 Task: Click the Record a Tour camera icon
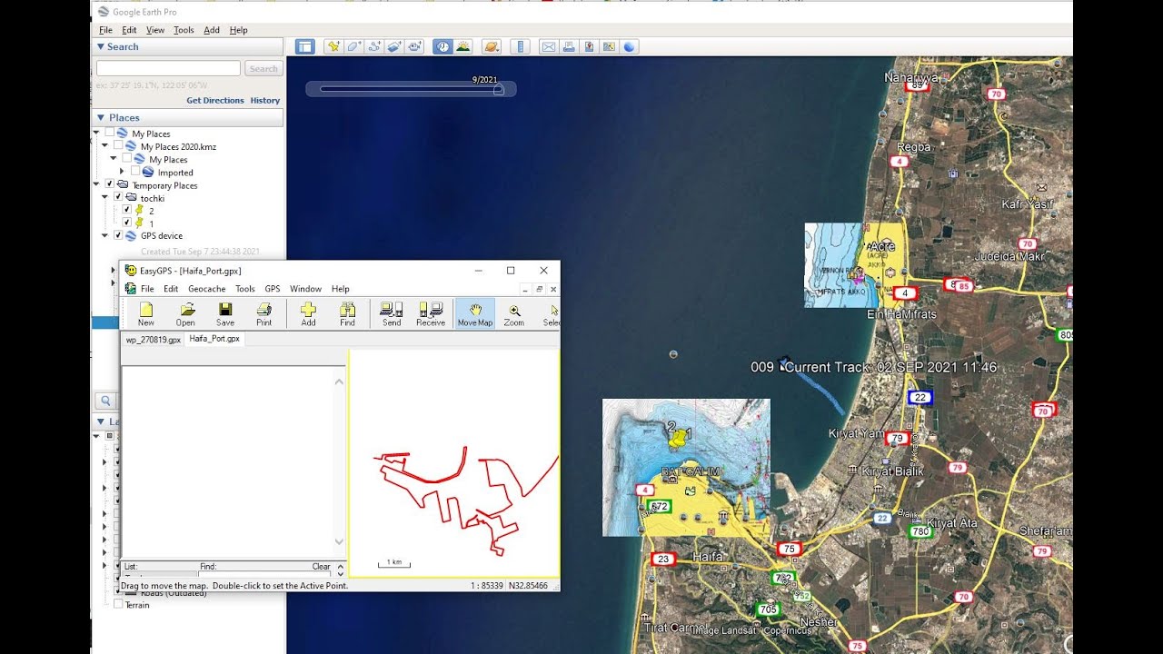(x=415, y=46)
